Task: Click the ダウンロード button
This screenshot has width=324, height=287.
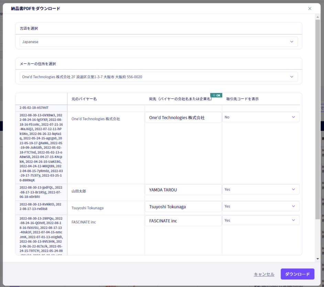Action: point(298,274)
